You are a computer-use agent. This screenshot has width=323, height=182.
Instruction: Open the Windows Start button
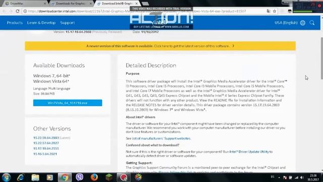(x=6, y=177)
